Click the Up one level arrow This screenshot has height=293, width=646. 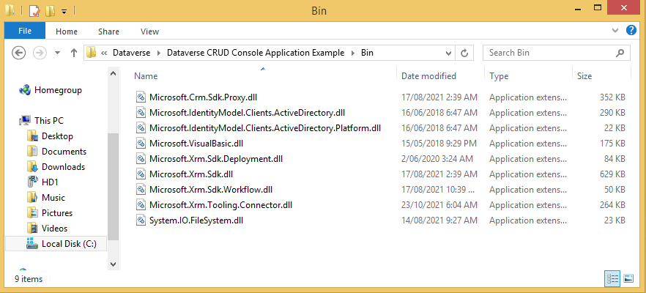pos(73,53)
